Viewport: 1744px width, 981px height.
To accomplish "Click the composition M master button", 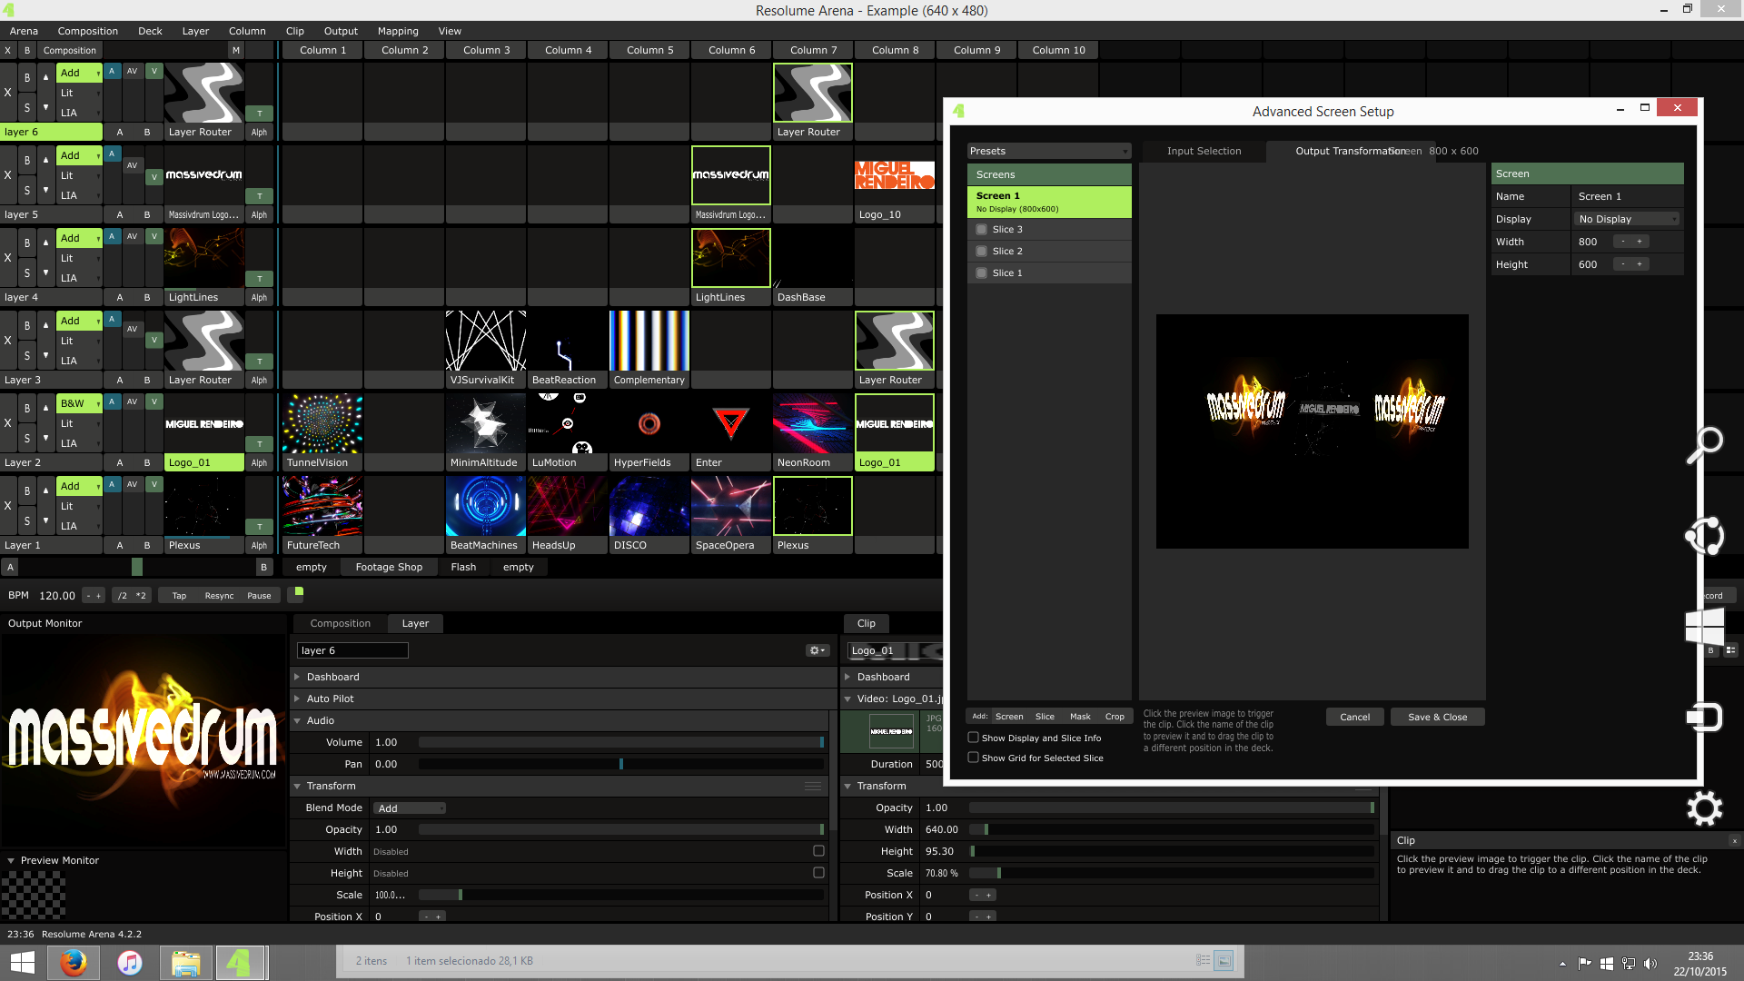I will (x=236, y=50).
